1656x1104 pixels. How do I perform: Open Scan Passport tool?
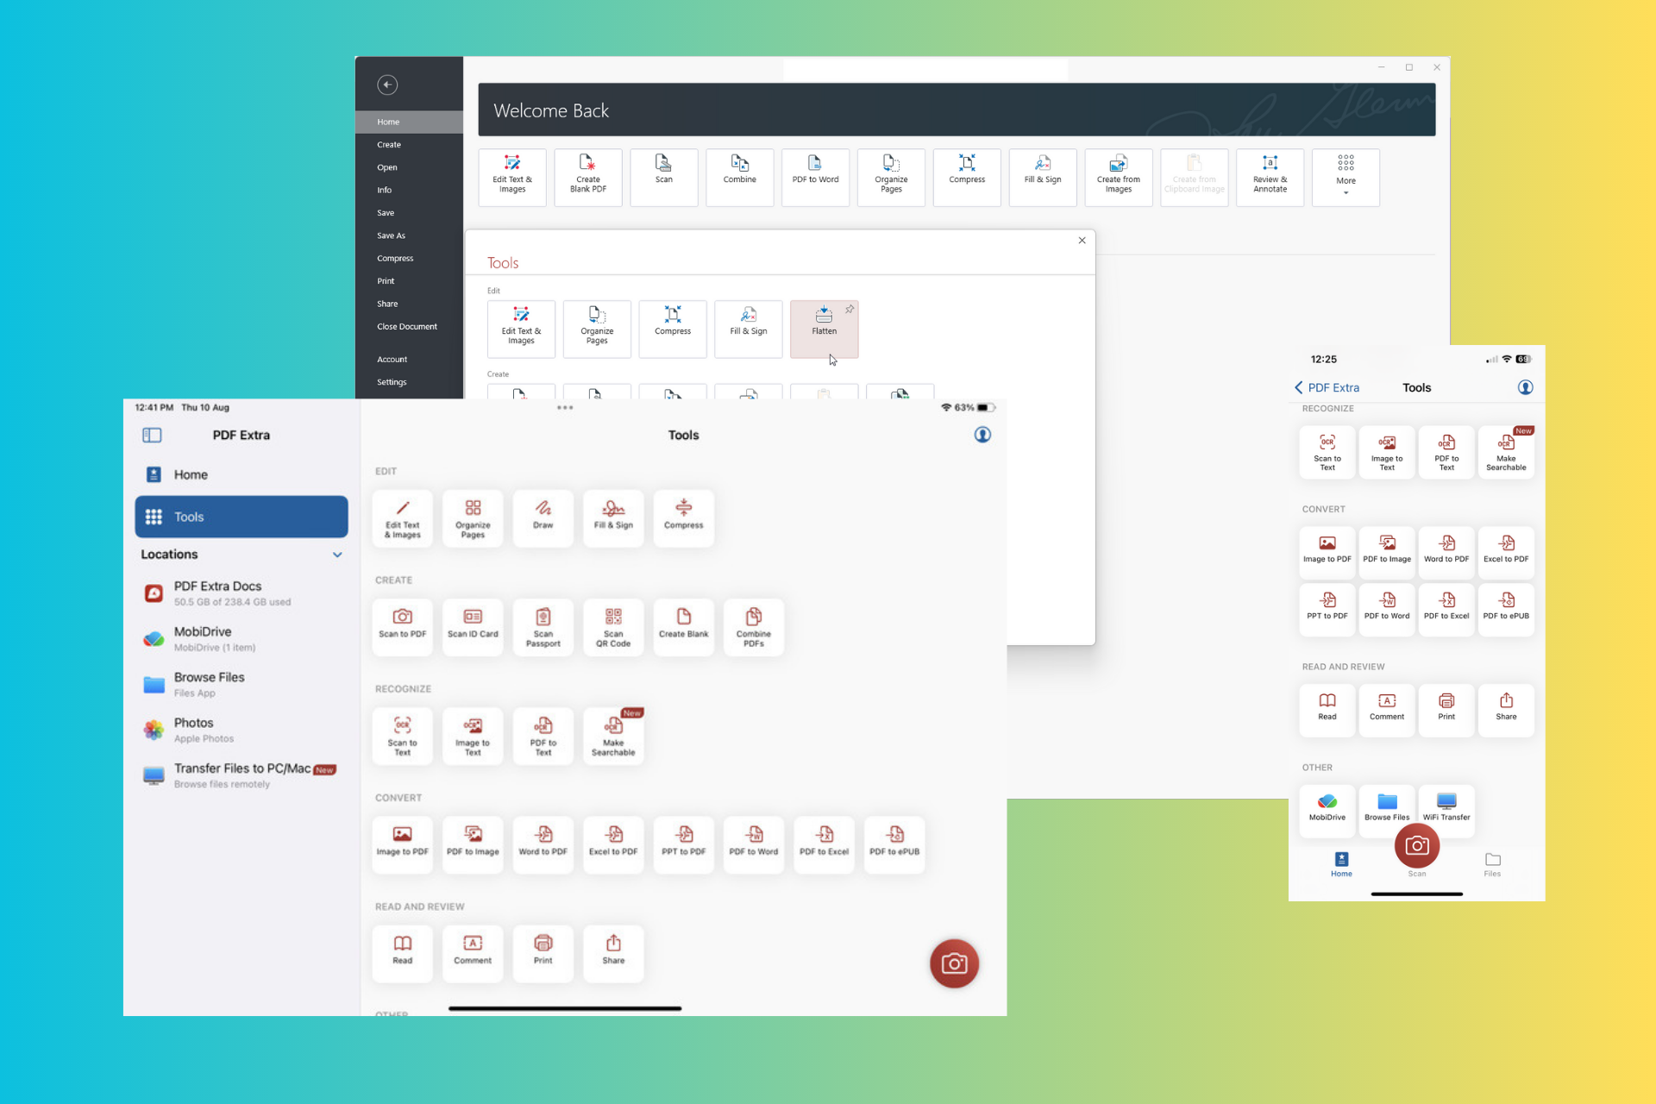[x=543, y=627]
